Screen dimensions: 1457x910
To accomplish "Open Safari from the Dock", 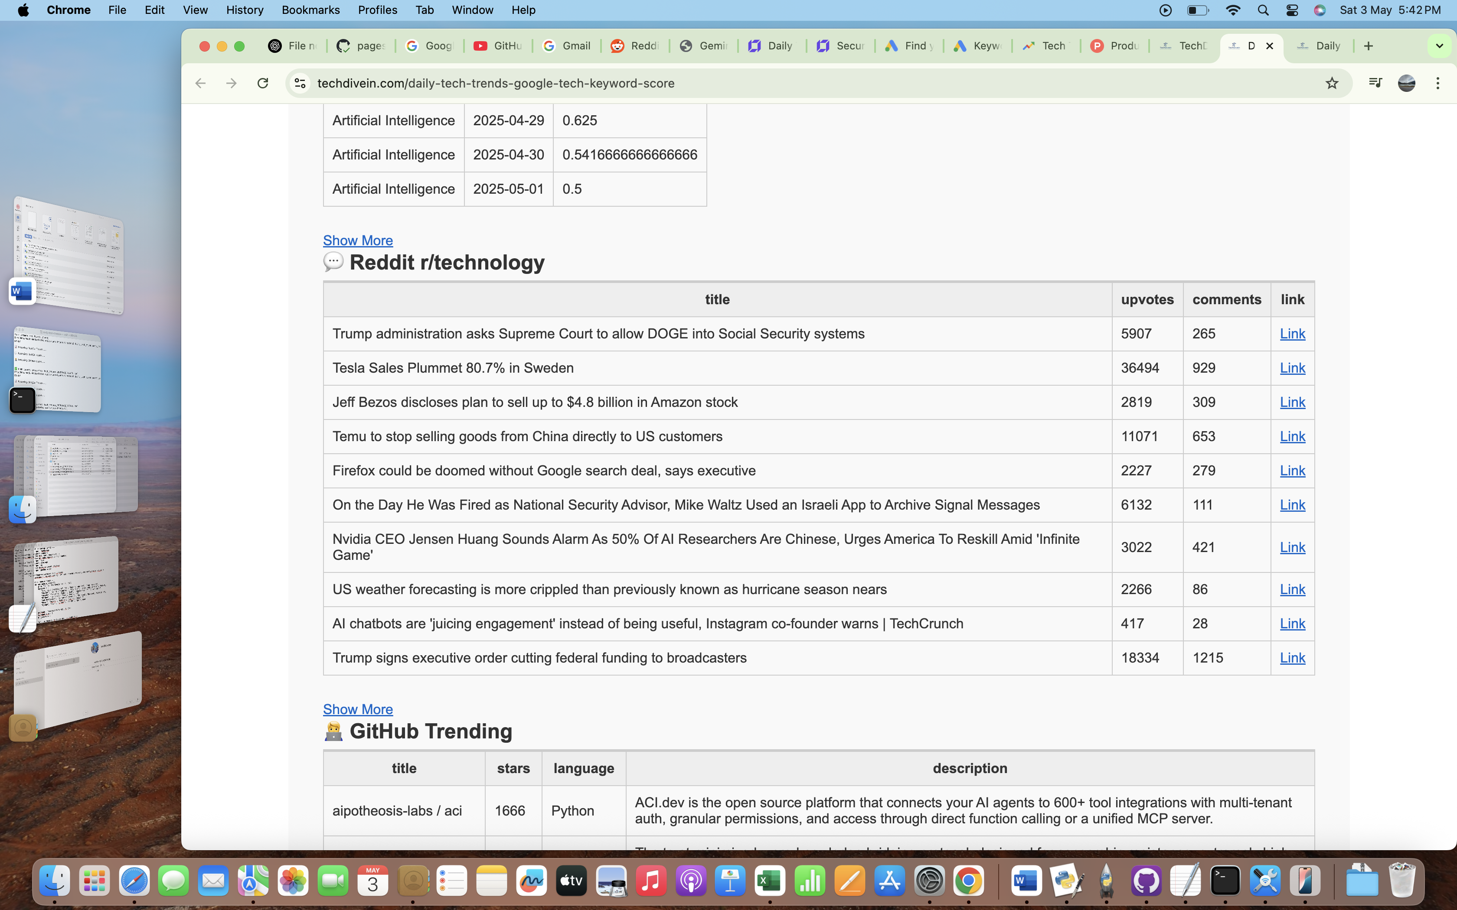I will coord(134,881).
